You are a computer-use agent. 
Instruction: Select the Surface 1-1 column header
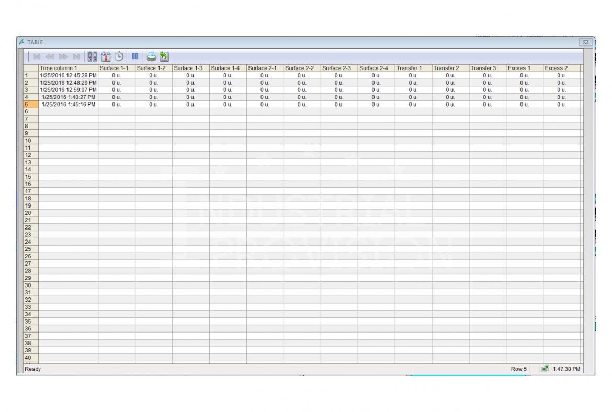117,68
